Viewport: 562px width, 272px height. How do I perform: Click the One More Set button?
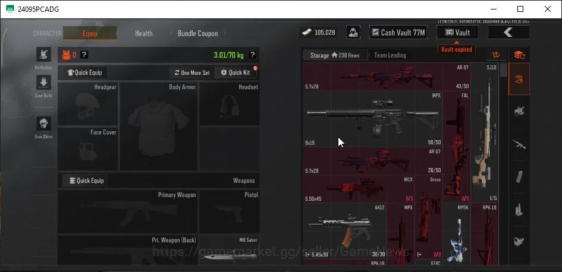click(191, 72)
